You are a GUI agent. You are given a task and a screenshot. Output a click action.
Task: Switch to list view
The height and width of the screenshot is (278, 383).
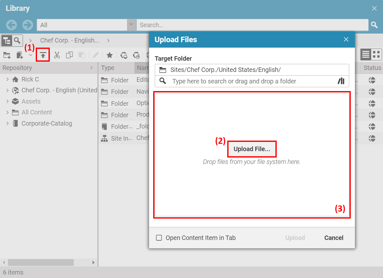[x=366, y=54]
